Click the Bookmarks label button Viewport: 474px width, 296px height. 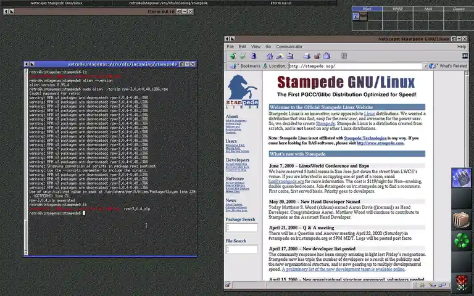click(251, 66)
